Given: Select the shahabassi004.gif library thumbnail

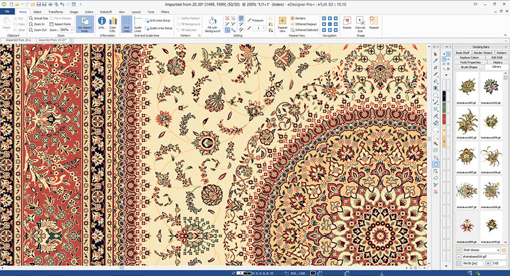Looking at the screenshot, I should tap(491, 123).
